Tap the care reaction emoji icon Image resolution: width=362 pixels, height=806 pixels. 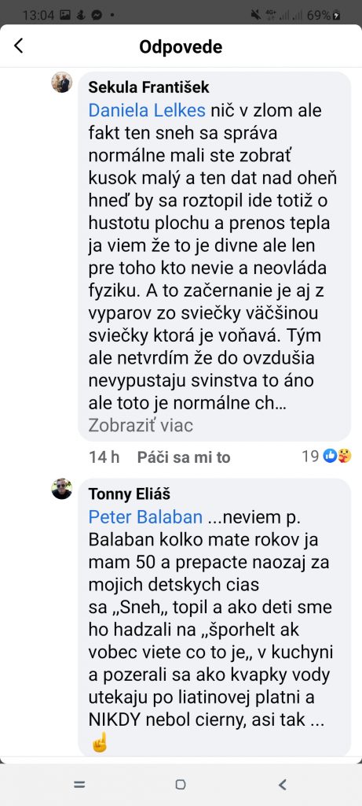(x=345, y=456)
